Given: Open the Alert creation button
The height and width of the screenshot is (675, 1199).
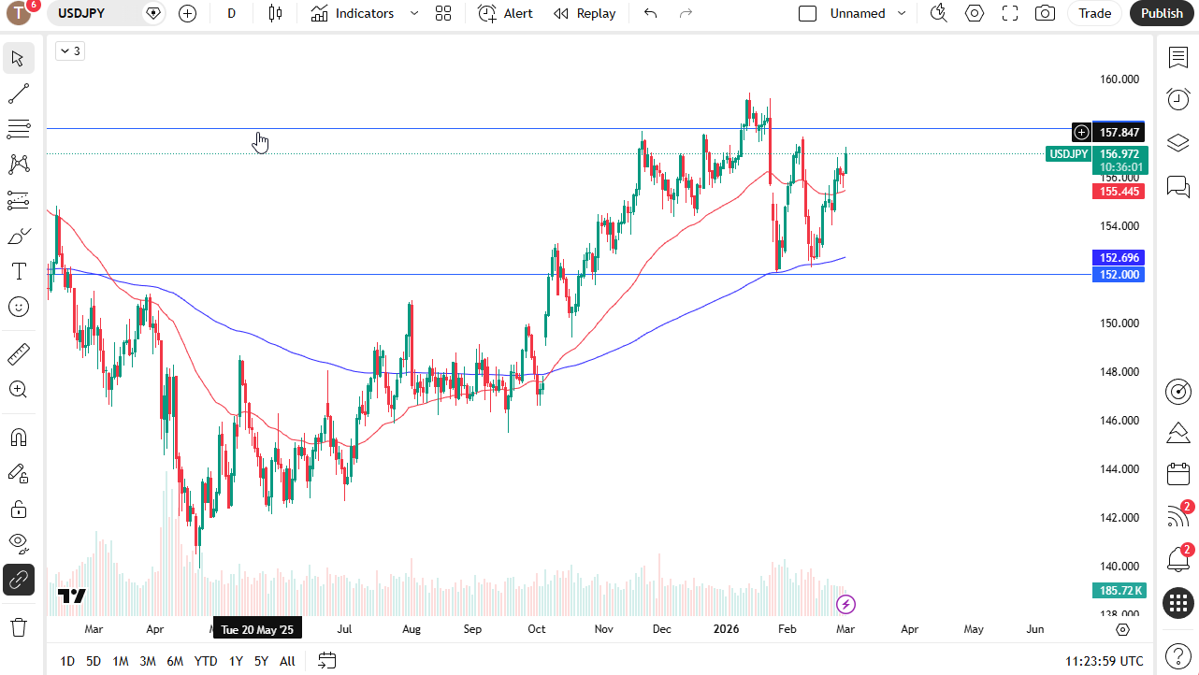Looking at the screenshot, I should pyautogui.click(x=506, y=13).
